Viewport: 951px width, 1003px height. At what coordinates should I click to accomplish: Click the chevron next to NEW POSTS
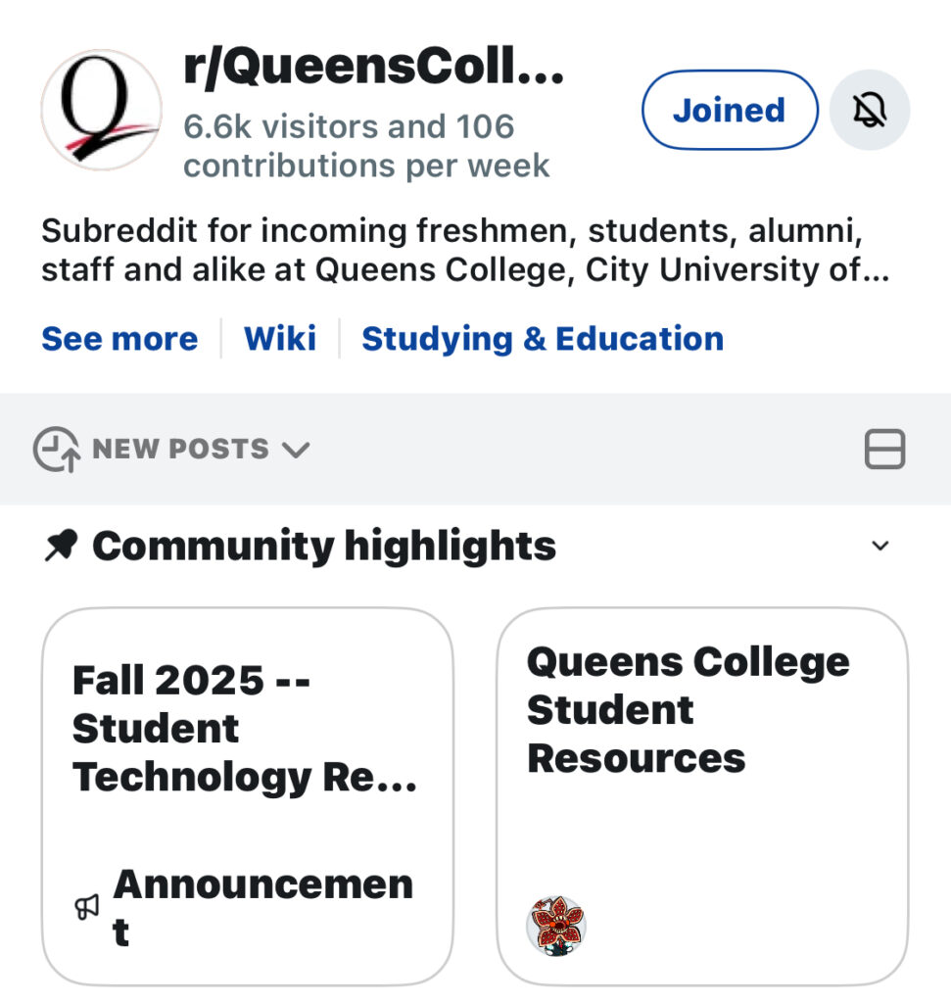[x=295, y=450]
